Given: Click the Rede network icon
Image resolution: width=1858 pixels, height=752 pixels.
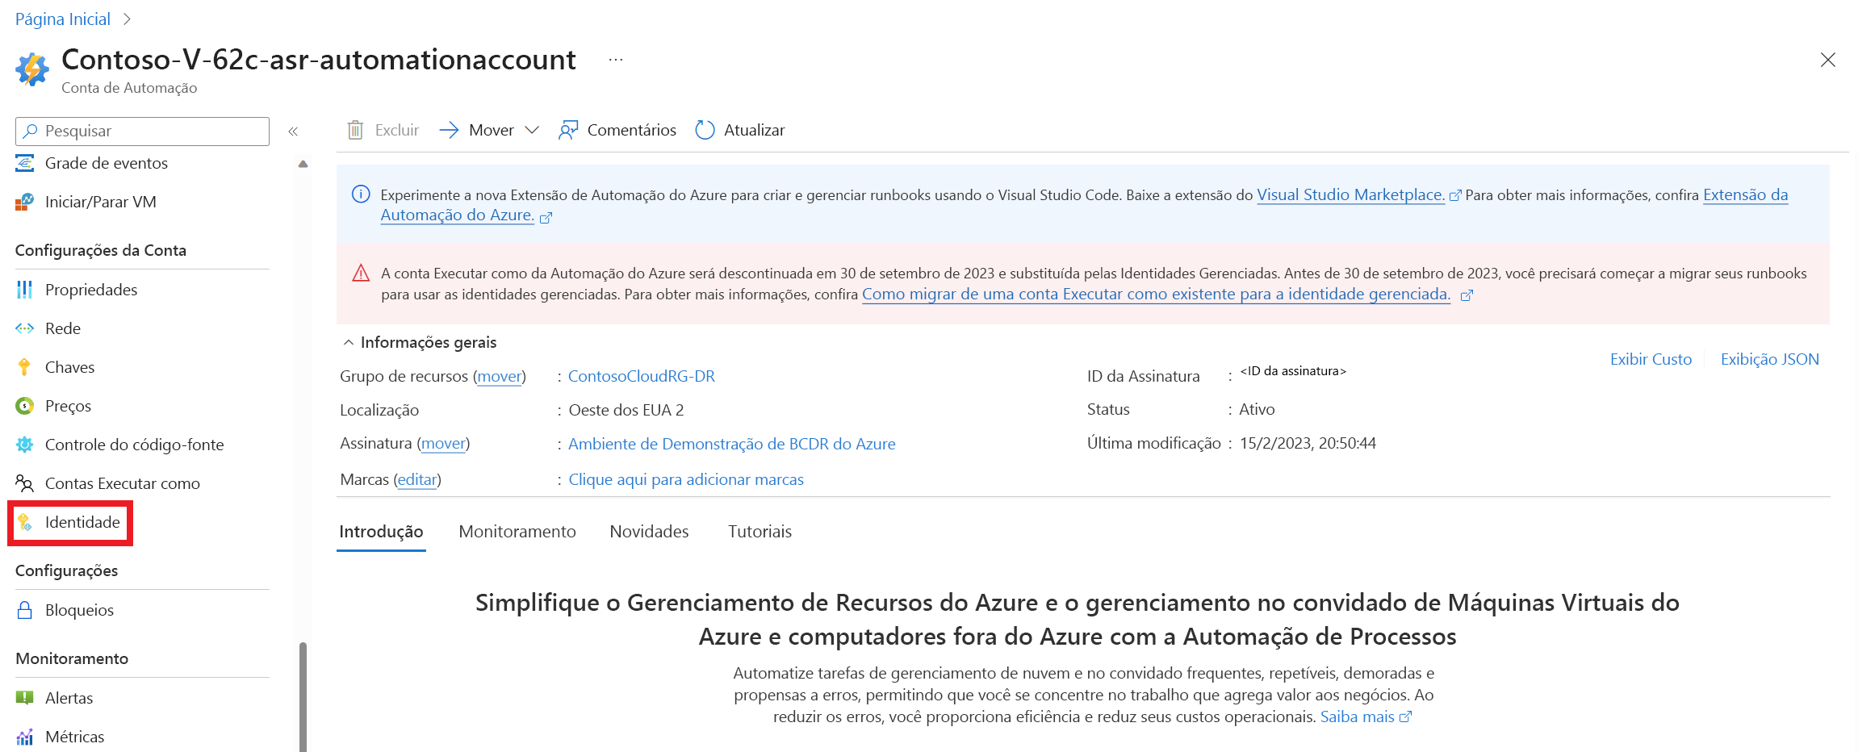Looking at the screenshot, I should tap(25, 328).
